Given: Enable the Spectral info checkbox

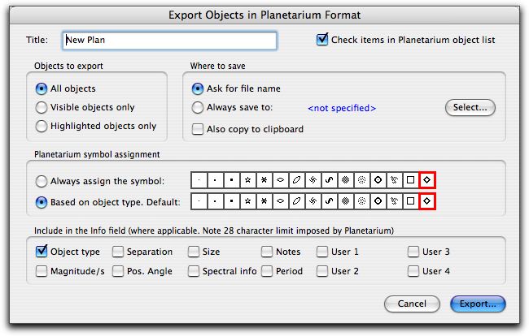Looking at the screenshot, I should [x=194, y=271].
